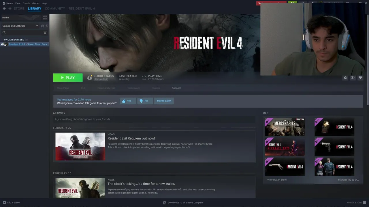
Task: Launch game with the PLAY button
Action: tap(68, 78)
